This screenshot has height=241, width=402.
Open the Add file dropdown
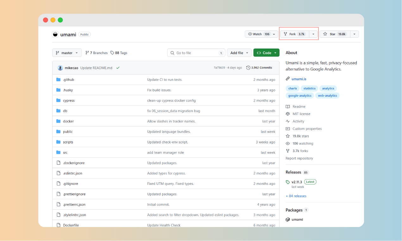click(239, 53)
